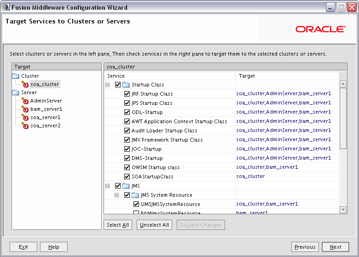Click the Cluster label in Target tree
The image size is (359, 257).
click(x=30, y=76)
